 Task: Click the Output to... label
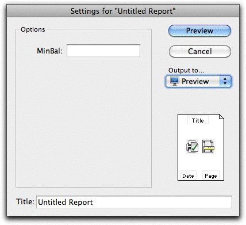(186, 70)
